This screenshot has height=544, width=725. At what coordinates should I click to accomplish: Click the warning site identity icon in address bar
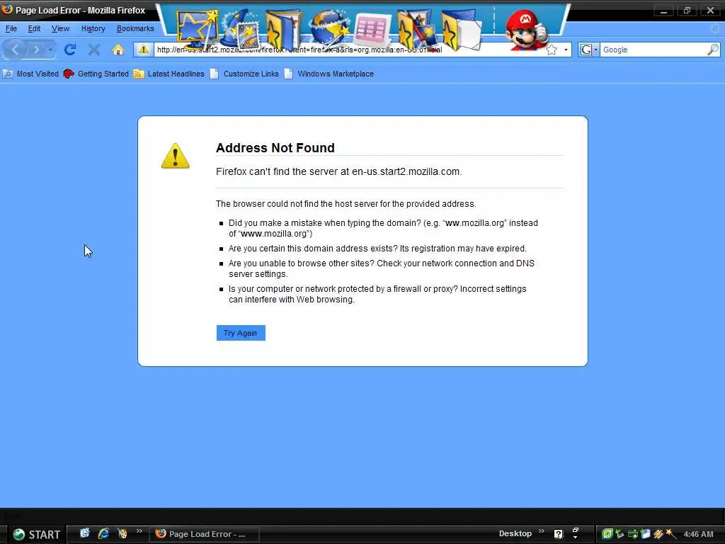143,50
